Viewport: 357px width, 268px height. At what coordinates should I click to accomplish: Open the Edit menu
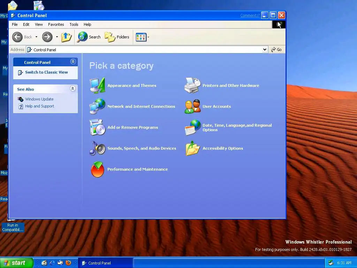coord(26,24)
